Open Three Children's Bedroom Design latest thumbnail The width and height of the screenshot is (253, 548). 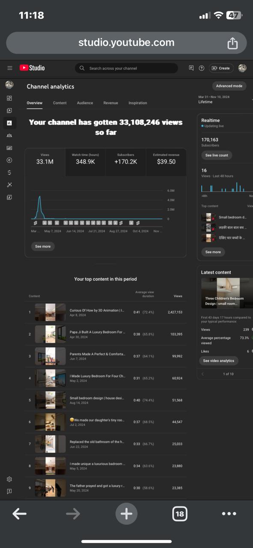(x=227, y=293)
